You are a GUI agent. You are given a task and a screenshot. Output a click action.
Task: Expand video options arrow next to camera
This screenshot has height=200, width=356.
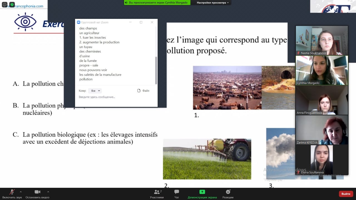(48, 192)
